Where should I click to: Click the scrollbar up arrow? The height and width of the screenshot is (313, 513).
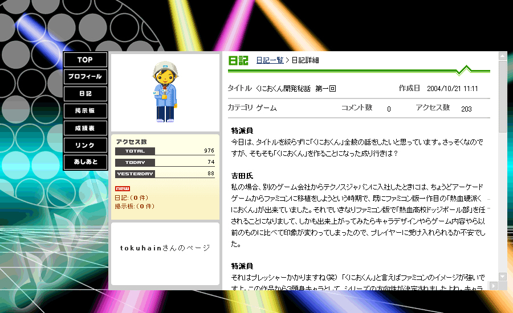(502, 56)
